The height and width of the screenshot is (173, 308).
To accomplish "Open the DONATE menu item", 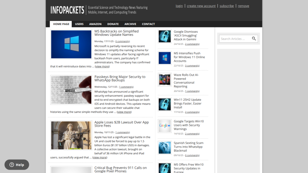I will pos(113,24).
